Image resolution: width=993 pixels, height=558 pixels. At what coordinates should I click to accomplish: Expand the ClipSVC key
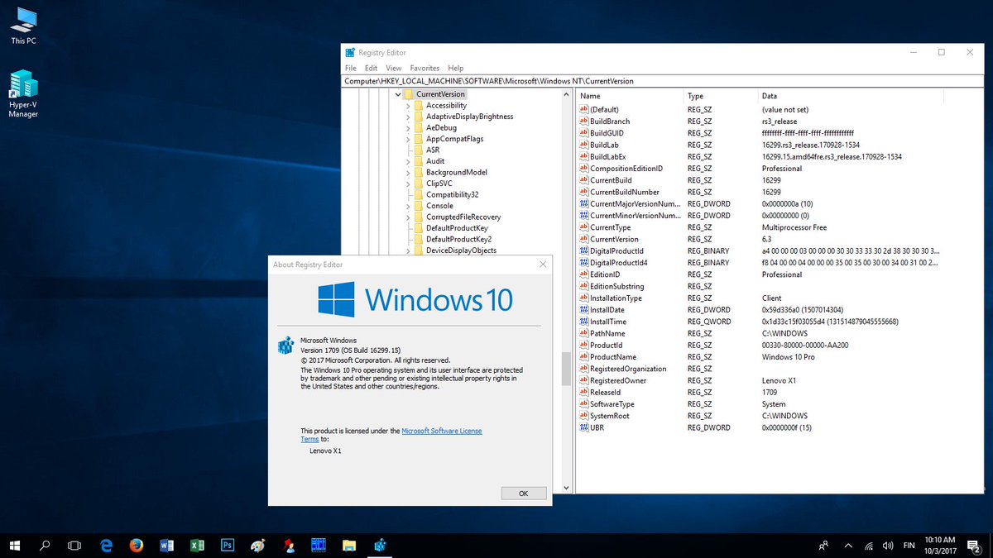click(x=408, y=184)
